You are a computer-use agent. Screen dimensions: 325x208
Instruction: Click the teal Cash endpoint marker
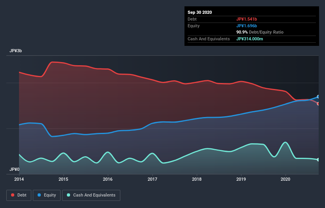(x=318, y=160)
